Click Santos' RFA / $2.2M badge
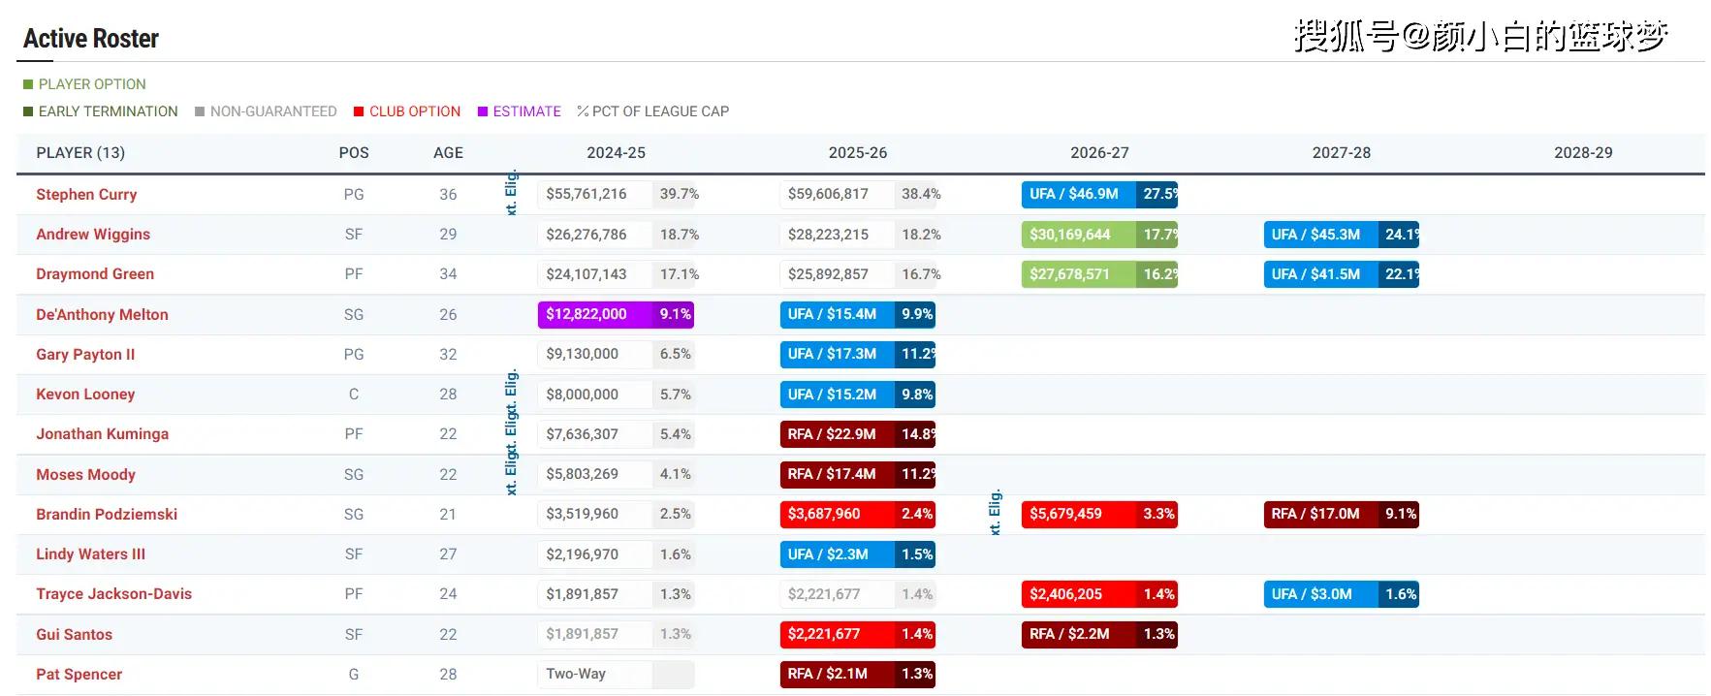Viewport: 1711px width, 696px height. coord(1099,634)
